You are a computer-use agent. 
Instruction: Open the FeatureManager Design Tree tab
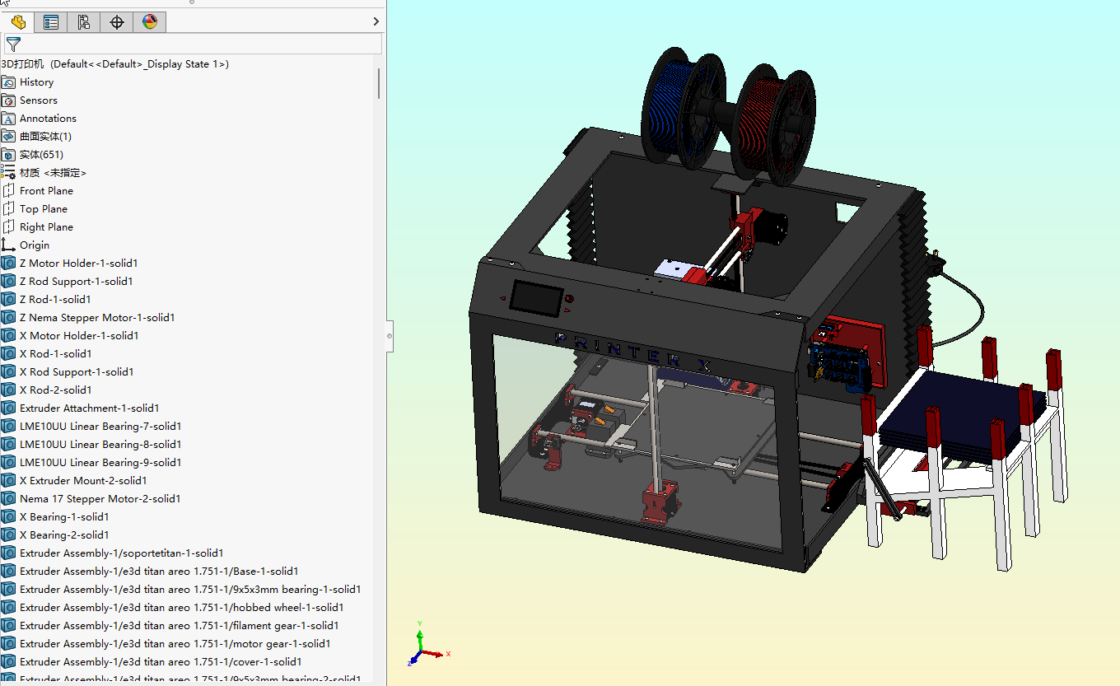point(18,22)
